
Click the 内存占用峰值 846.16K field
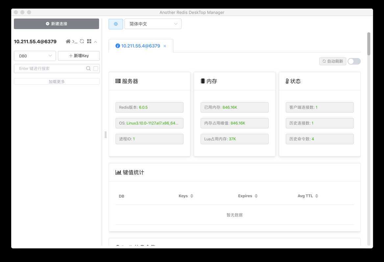235,123
